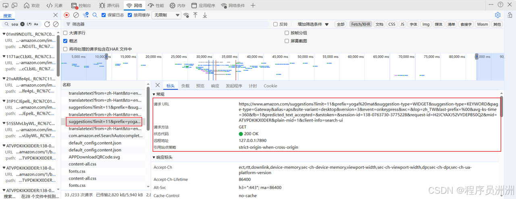Open the 响应 tab in request details

click(x=215, y=86)
